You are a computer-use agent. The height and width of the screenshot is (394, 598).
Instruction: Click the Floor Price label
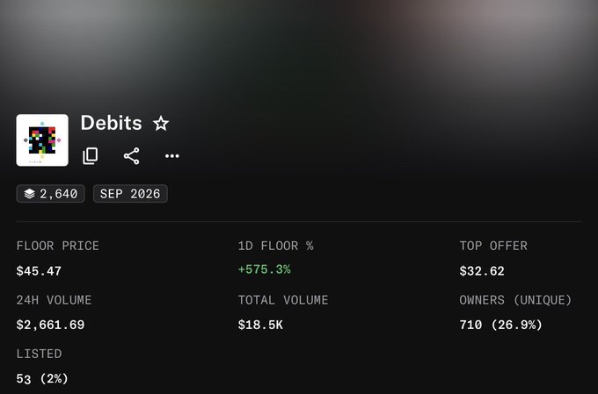(x=57, y=246)
